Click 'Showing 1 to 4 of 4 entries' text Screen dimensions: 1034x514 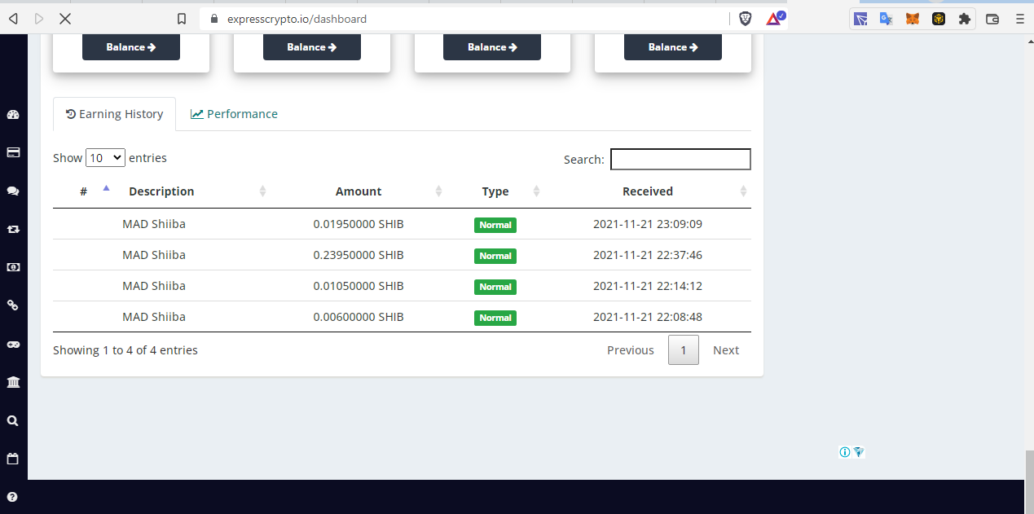click(x=125, y=350)
